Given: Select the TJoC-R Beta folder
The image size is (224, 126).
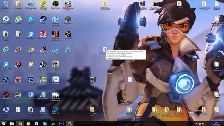Looking at the screenshot, I should click(x=92, y=111).
